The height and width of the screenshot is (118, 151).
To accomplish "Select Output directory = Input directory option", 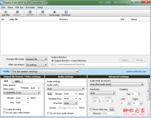I will 53,61.
